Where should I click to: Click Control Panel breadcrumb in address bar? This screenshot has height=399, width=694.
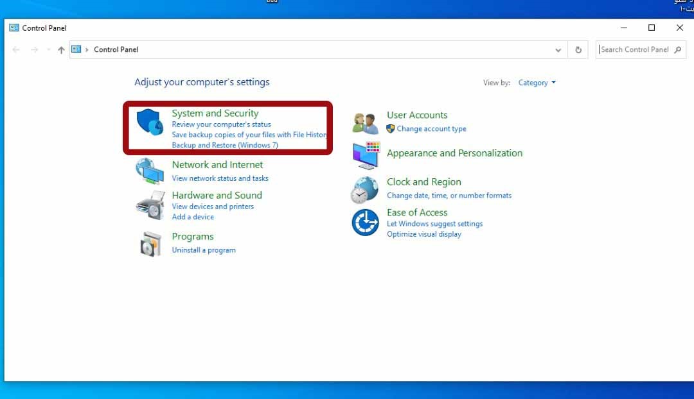pyautogui.click(x=116, y=49)
